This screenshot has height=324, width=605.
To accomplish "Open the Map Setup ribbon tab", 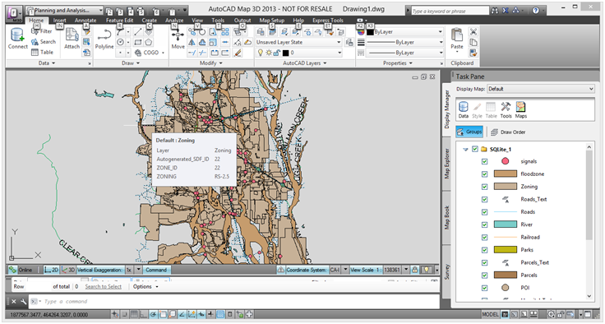I will click(271, 20).
